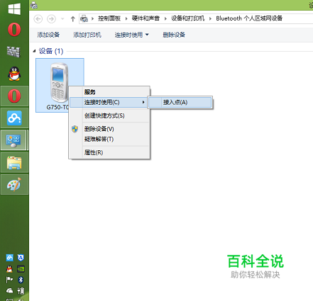Click the OneDrive cloud tray icon
This screenshot has width=313, height=301.
[9, 290]
